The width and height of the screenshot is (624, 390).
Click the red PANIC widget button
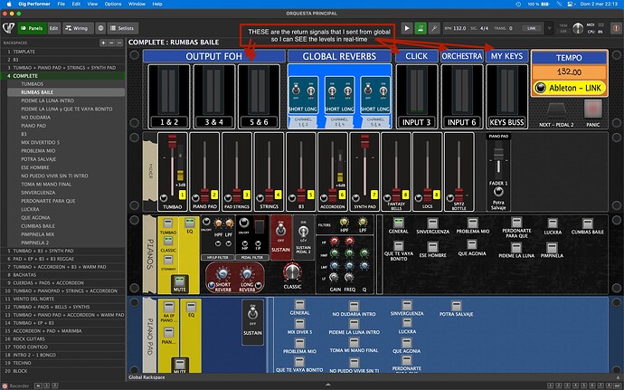tap(592, 109)
